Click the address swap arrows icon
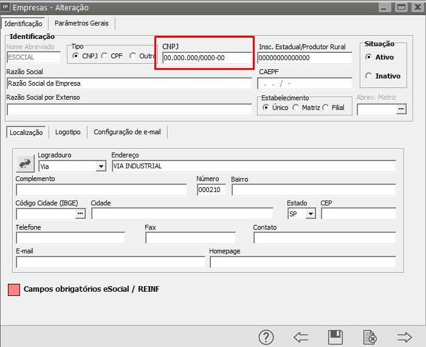 coord(26,163)
